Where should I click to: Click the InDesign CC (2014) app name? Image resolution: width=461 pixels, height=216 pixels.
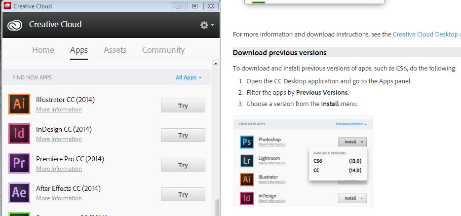(64, 129)
